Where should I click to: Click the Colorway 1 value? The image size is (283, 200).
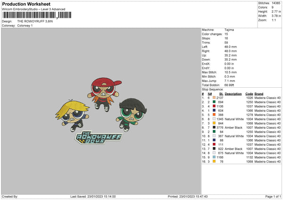[x=25, y=25]
